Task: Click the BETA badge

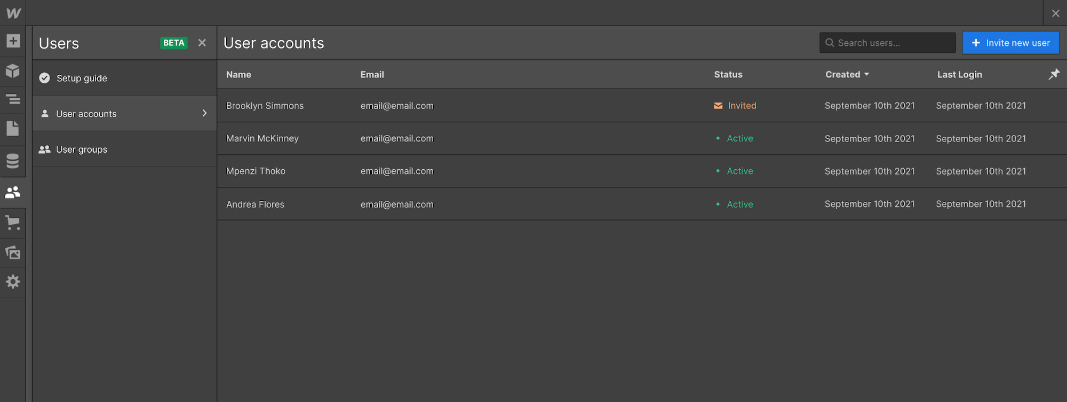Action: point(173,43)
